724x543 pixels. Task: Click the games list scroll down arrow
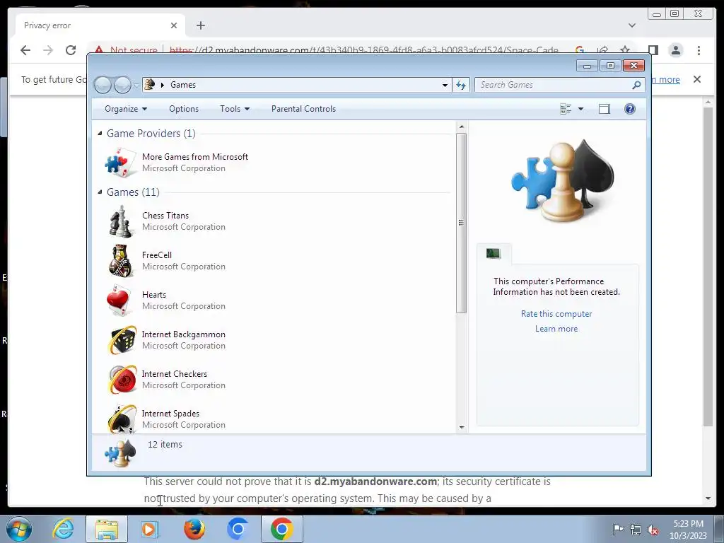tap(461, 428)
